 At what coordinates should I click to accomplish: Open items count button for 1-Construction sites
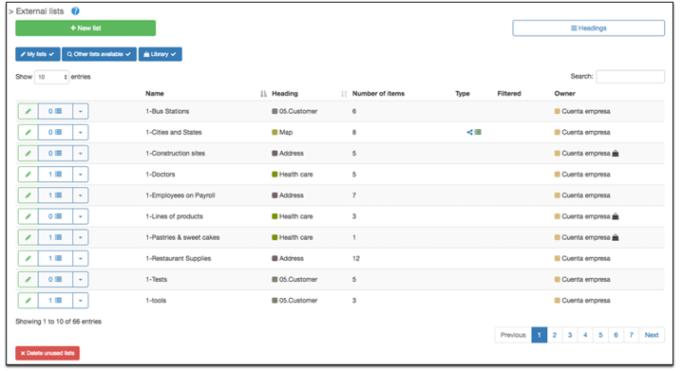point(55,154)
